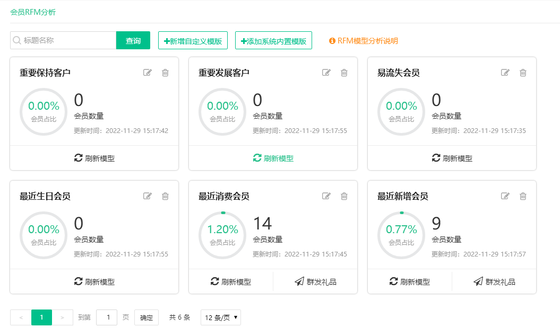Send group gifts to 最近新增会员
The width and height of the screenshot is (560, 336).
(x=494, y=281)
